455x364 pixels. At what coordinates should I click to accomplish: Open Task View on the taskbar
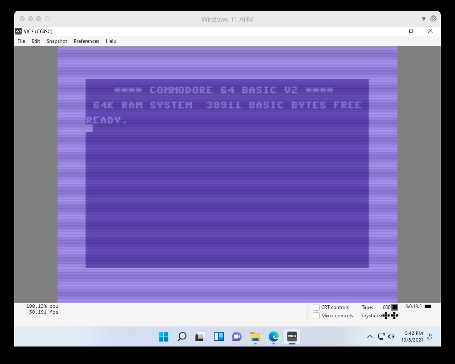tap(200, 337)
